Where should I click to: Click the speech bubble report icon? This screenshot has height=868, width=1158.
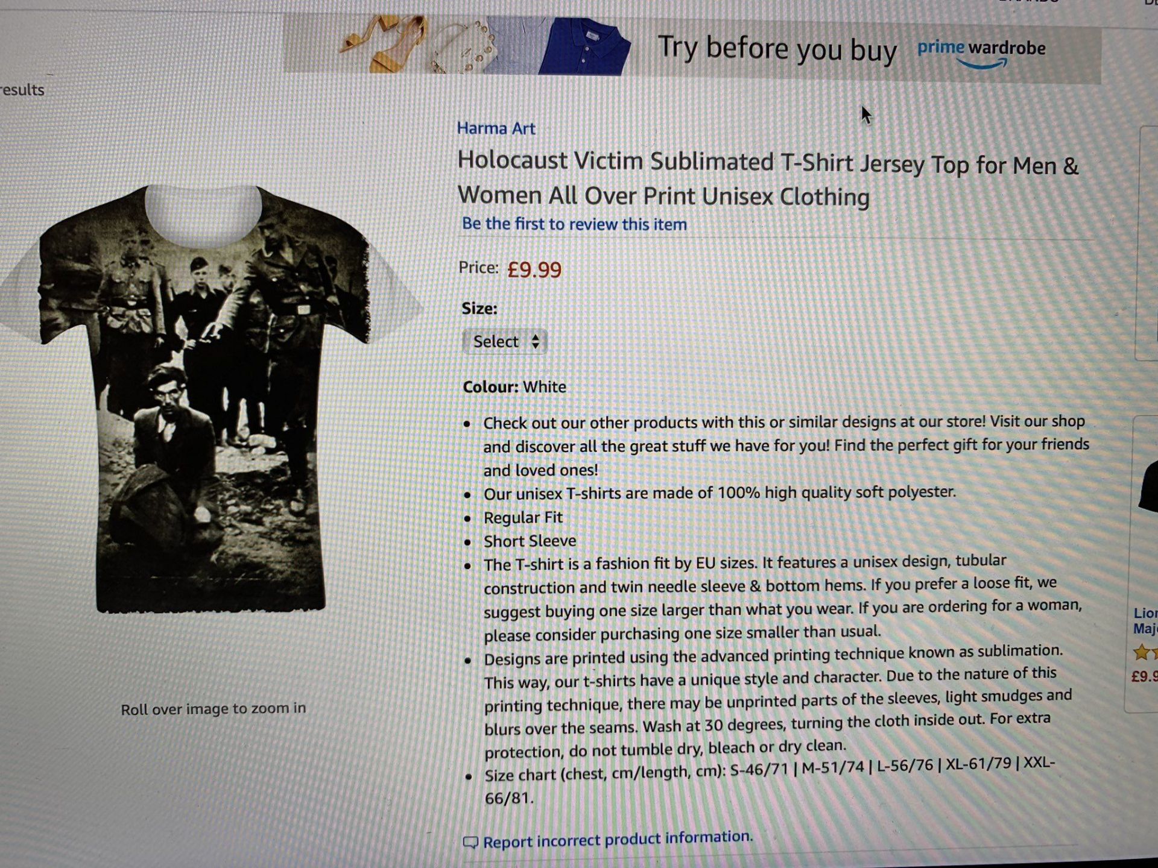tap(470, 843)
